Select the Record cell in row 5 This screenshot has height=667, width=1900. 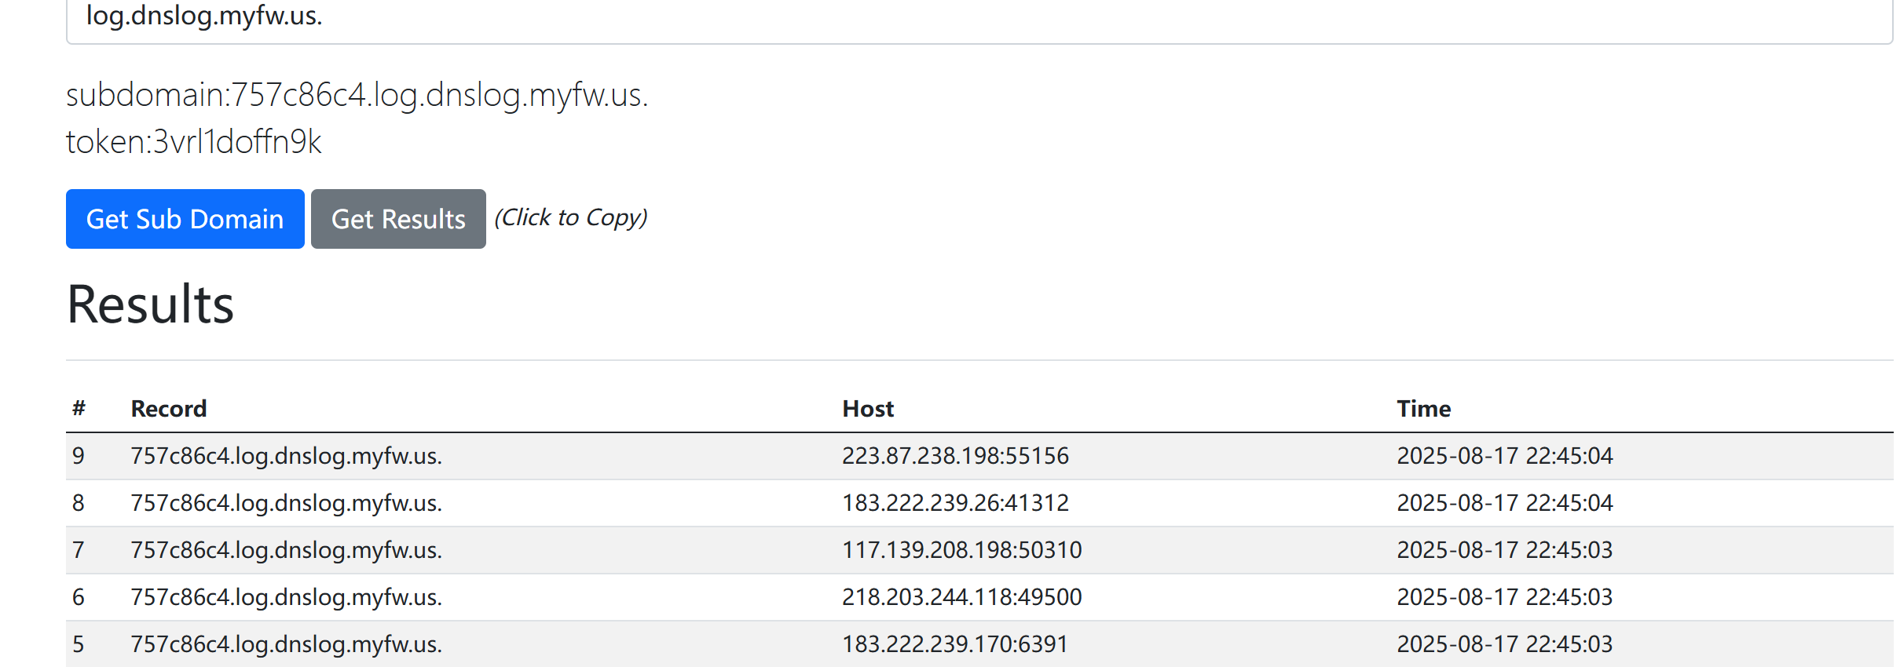(x=286, y=644)
